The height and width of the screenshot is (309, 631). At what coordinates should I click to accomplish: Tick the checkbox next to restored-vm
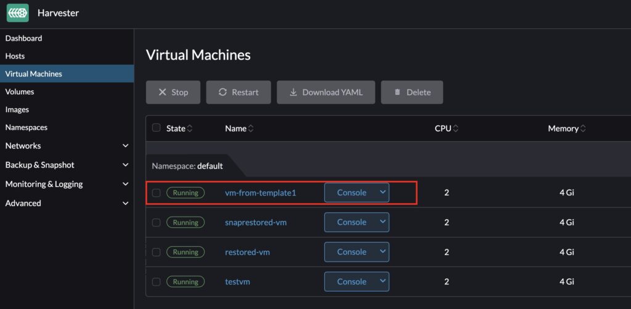[156, 252]
